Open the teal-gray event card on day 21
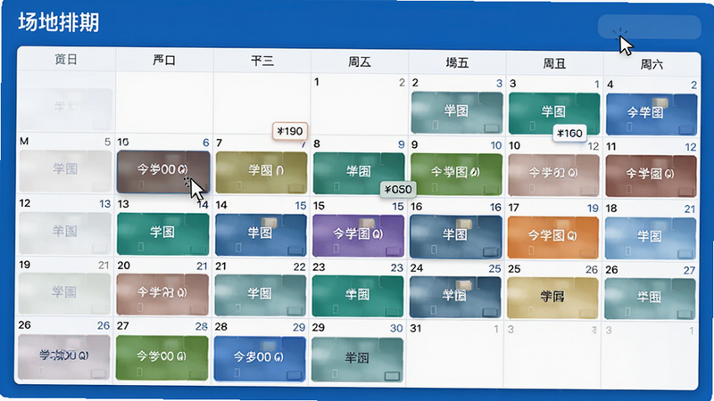This screenshot has width=714, height=401. [260, 295]
